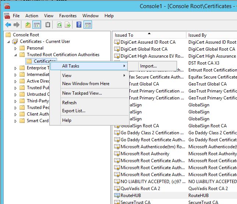
Task: Expand the Personal store node
Action: point(15,48)
